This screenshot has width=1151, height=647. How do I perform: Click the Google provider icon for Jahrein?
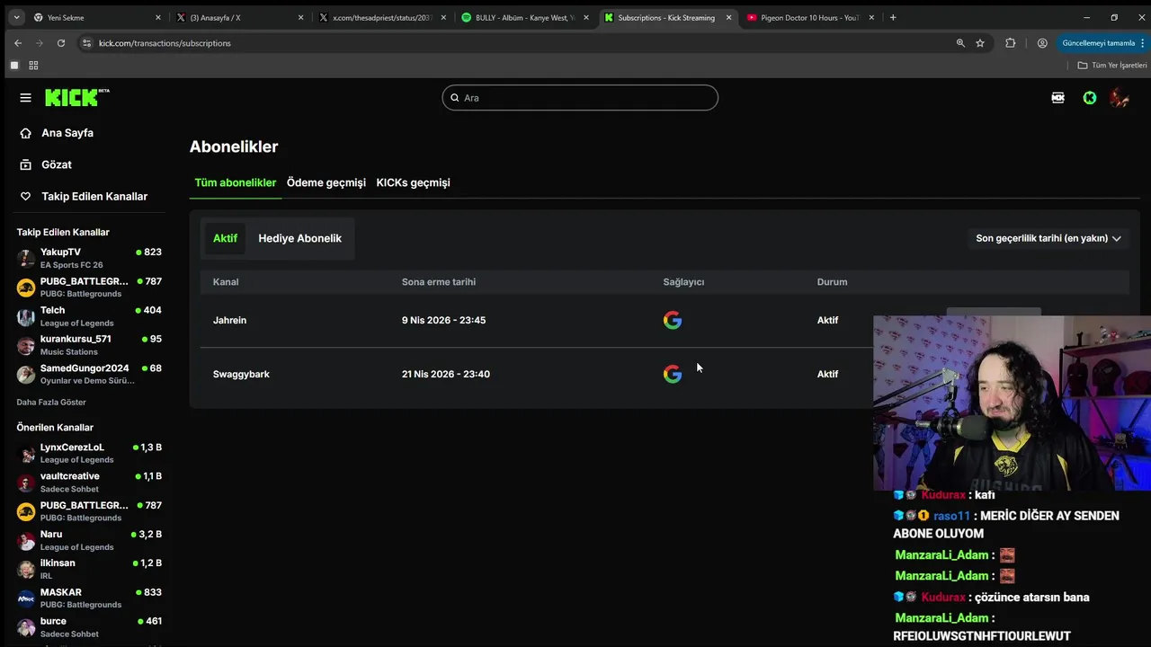[x=673, y=320]
